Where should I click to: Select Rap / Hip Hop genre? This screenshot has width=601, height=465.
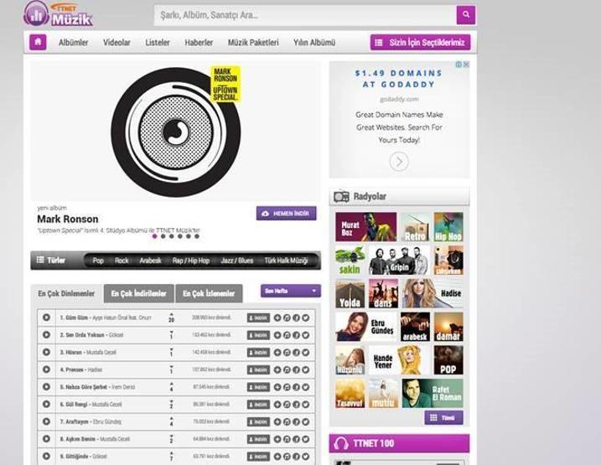191,261
